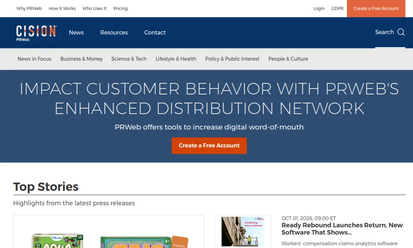
Task: Open the How It Works link
Action: point(62,8)
